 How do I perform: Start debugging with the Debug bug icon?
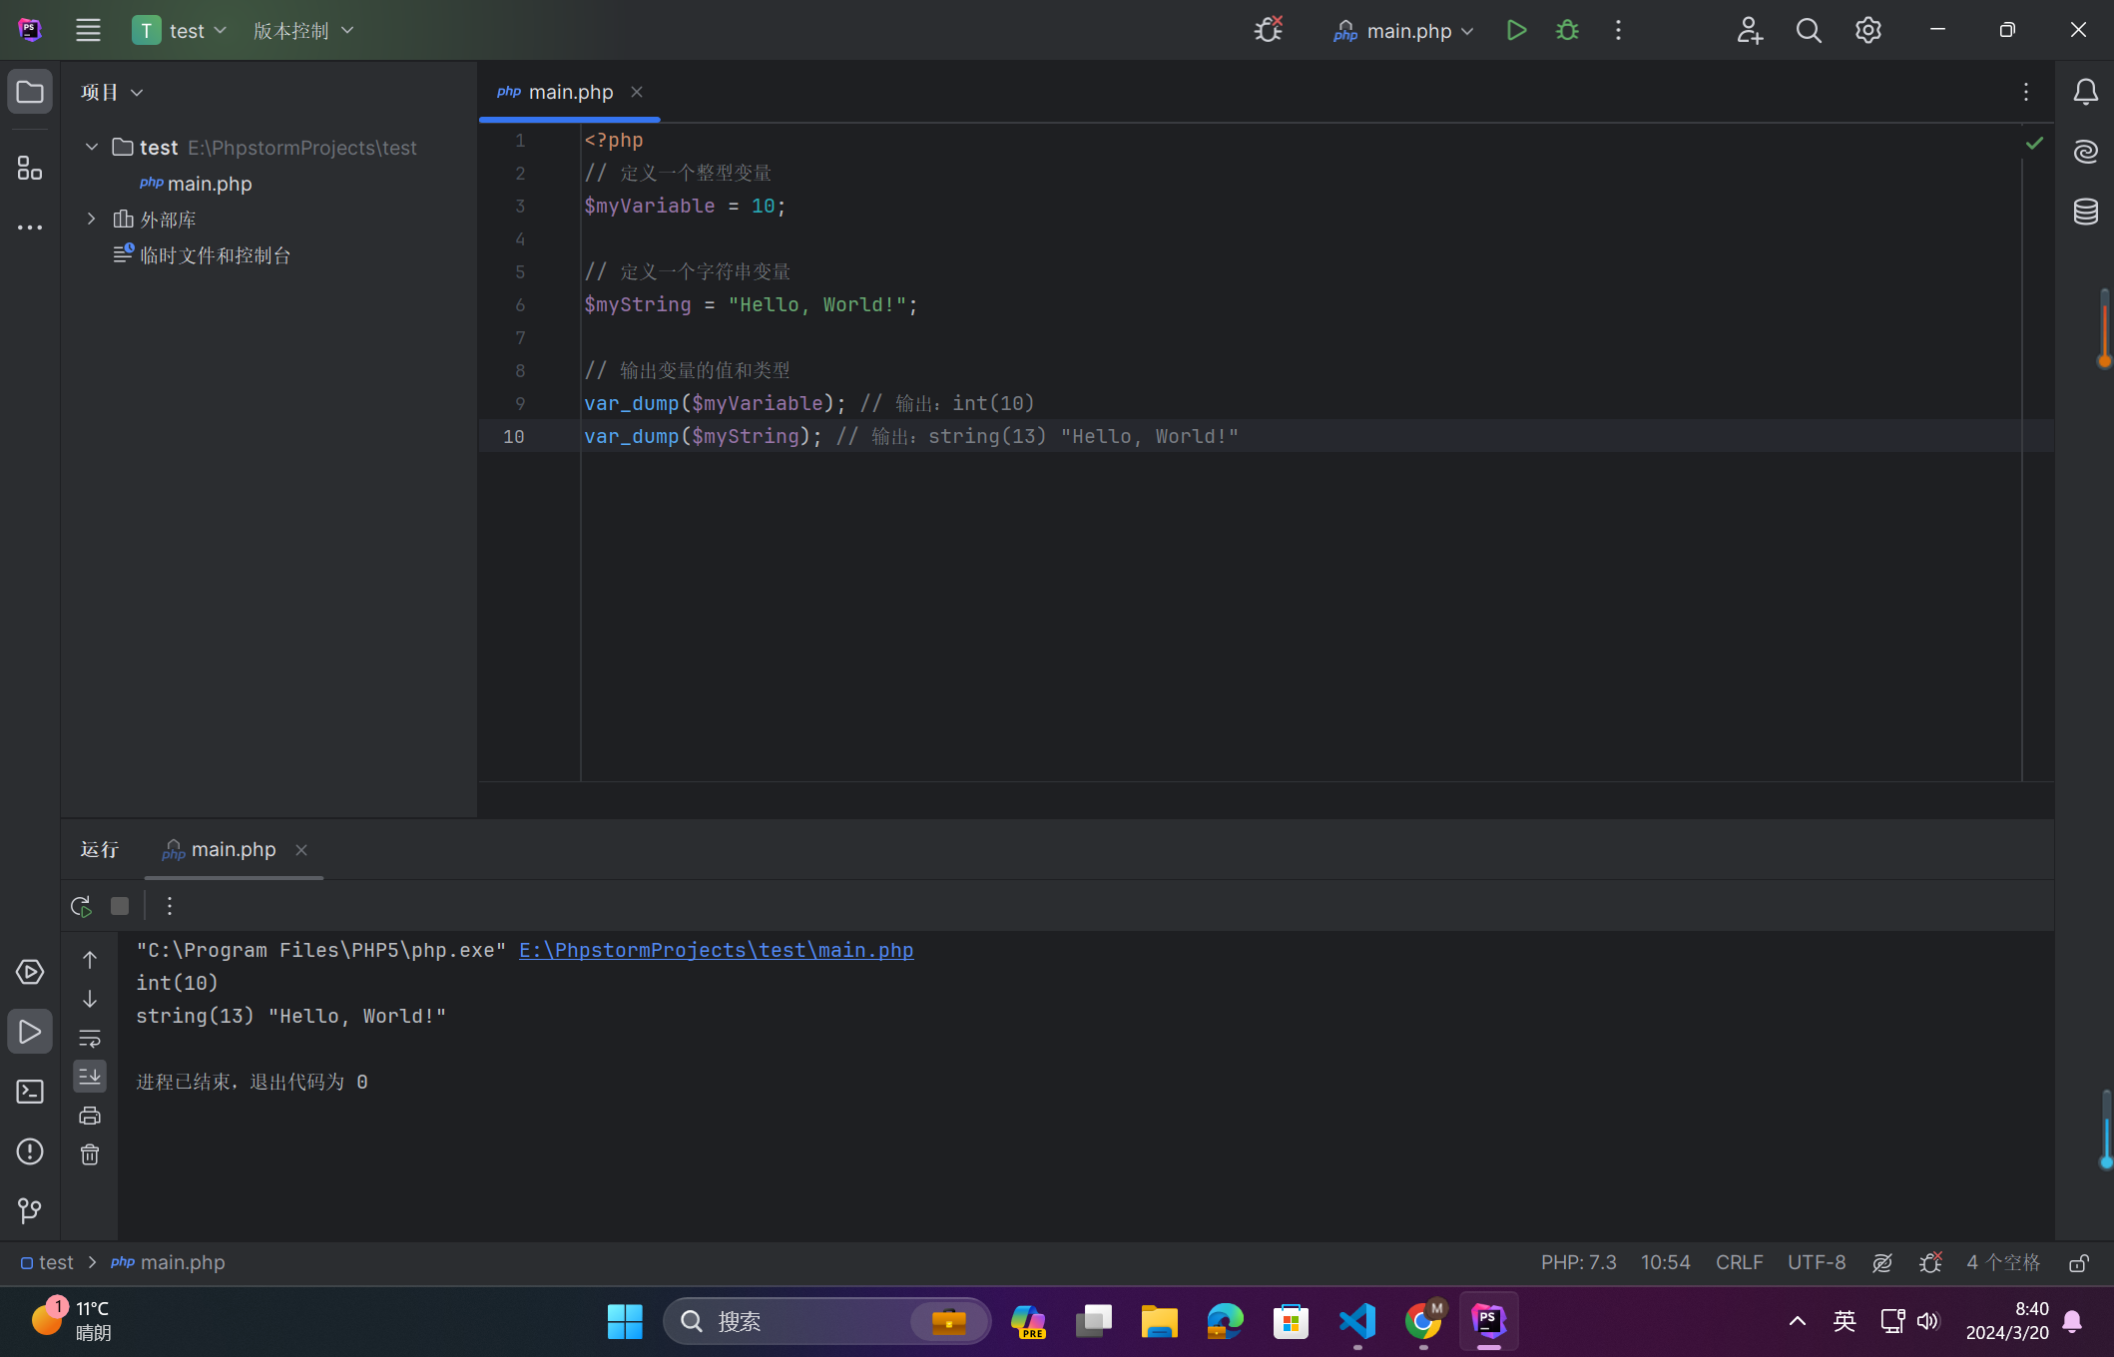point(1567,30)
